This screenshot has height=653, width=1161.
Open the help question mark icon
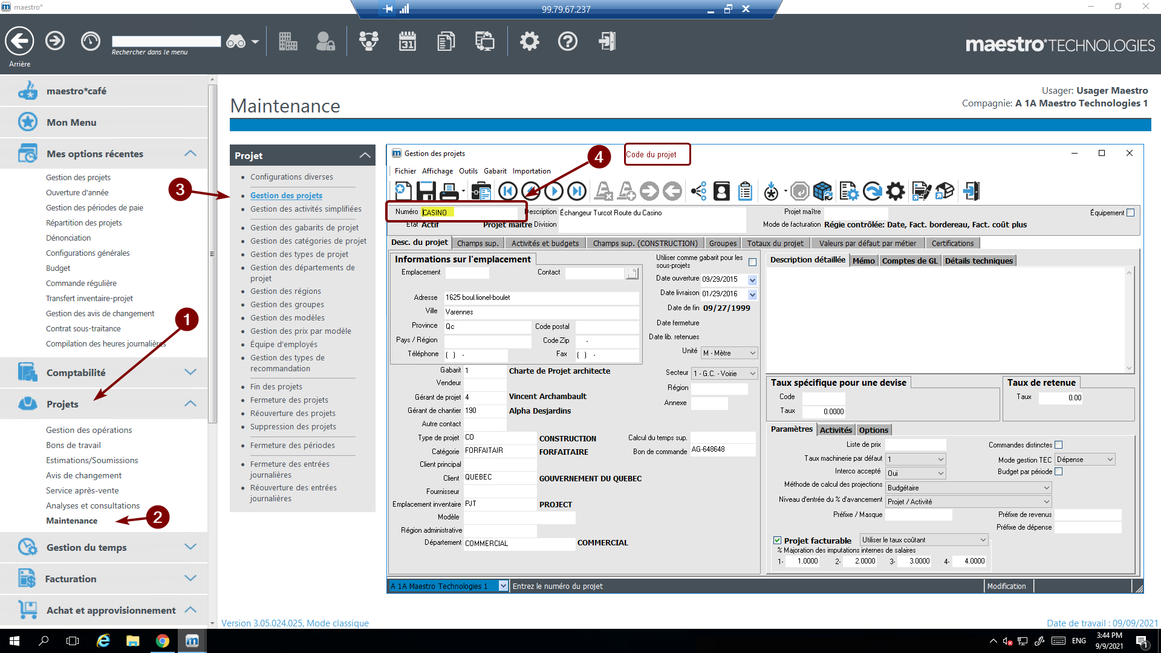567,41
